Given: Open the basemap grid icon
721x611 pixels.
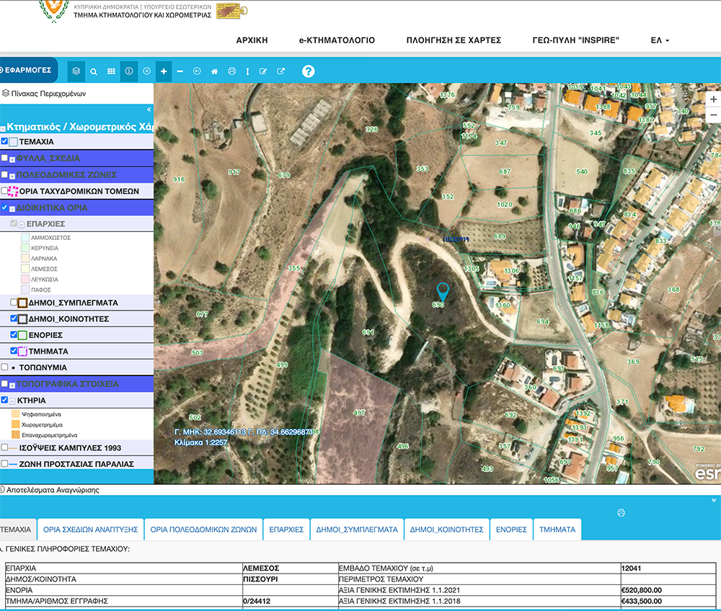Looking at the screenshot, I should (x=111, y=71).
